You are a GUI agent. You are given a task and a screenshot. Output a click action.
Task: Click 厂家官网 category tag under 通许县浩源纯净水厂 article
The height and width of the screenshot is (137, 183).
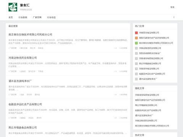coord(13,95)
